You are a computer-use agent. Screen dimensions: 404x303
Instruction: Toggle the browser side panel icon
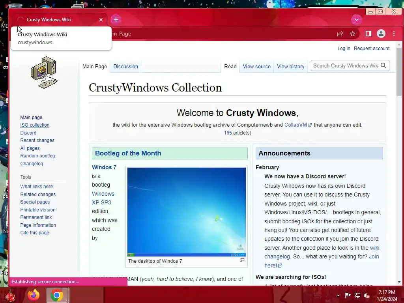pos(368,34)
